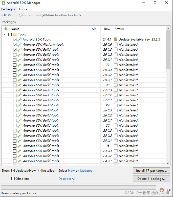Toggle the Updates/New show checkbox
The width and height of the screenshot is (173, 197).
[13, 171]
